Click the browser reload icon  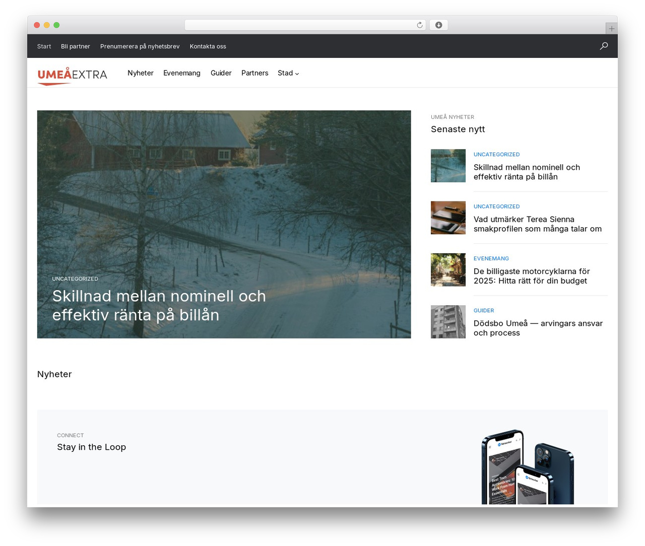pyautogui.click(x=420, y=25)
